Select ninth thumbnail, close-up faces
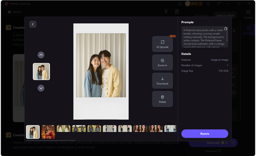 155,129
